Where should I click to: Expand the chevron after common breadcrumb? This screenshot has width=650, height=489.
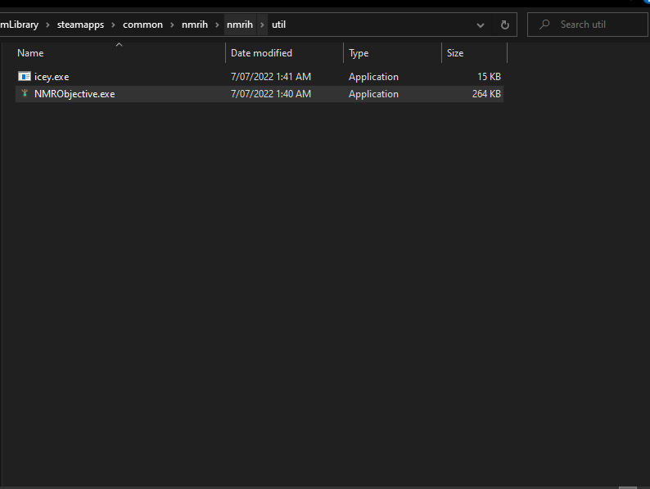pyautogui.click(x=172, y=25)
